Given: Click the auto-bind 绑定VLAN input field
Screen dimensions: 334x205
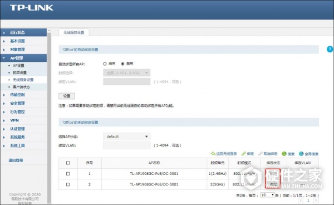Looking at the screenshot, I should coord(127,82).
